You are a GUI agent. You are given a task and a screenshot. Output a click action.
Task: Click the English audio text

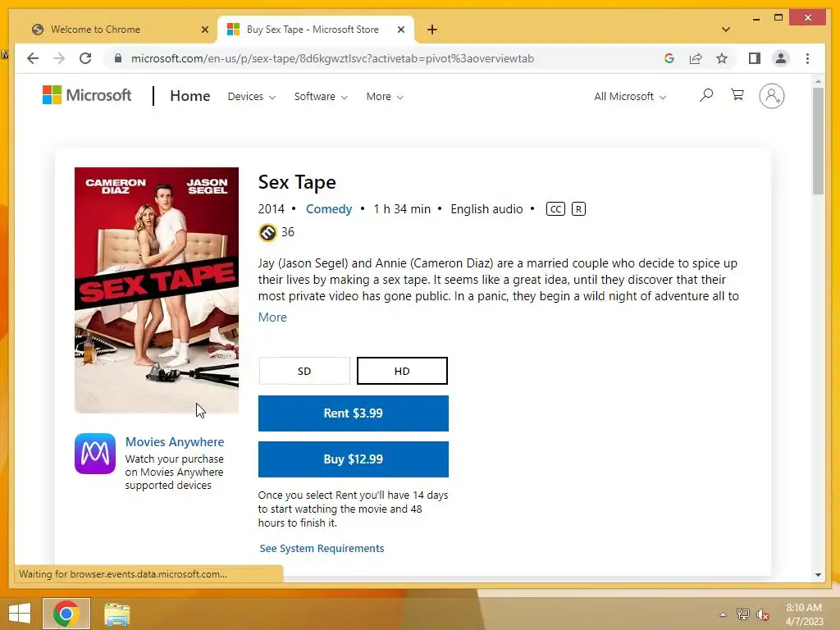click(x=486, y=209)
